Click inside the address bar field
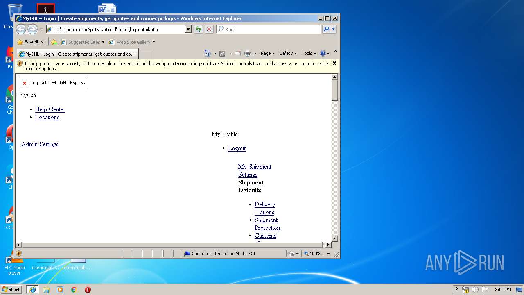The height and width of the screenshot is (295, 524). pos(119,29)
